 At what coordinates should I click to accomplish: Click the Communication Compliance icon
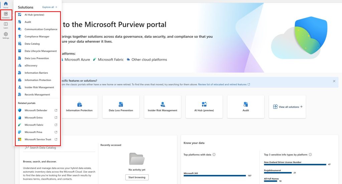(x=20, y=29)
